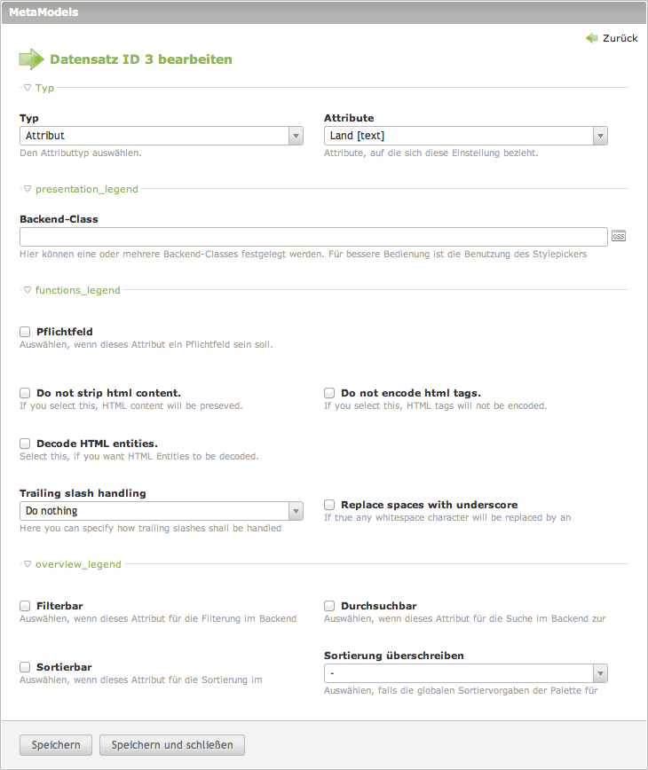Open the Attribute dropdown showing Land [text]

(465, 136)
